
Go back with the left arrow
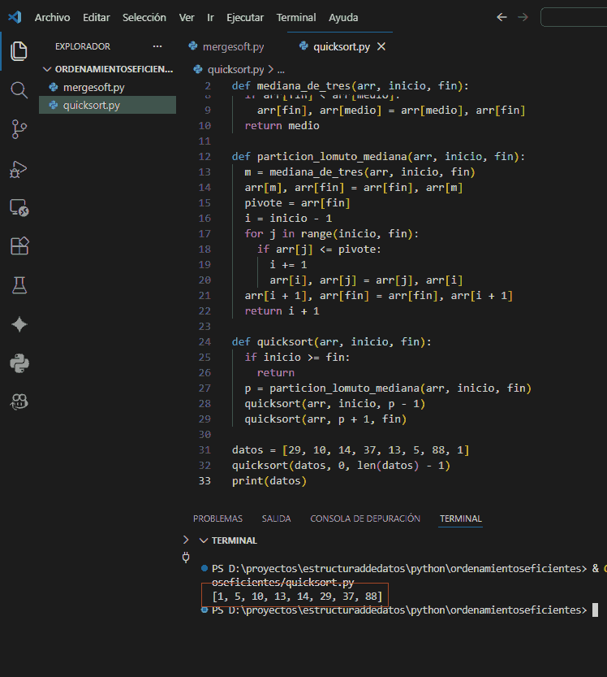click(502, 17)
